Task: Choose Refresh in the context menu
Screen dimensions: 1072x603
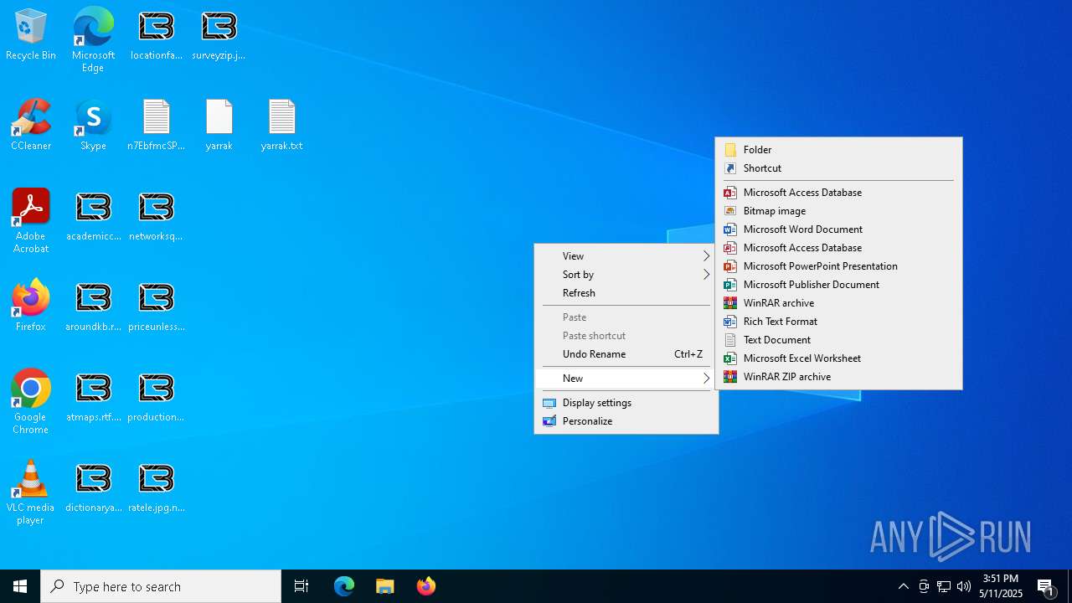Action: 626,293
